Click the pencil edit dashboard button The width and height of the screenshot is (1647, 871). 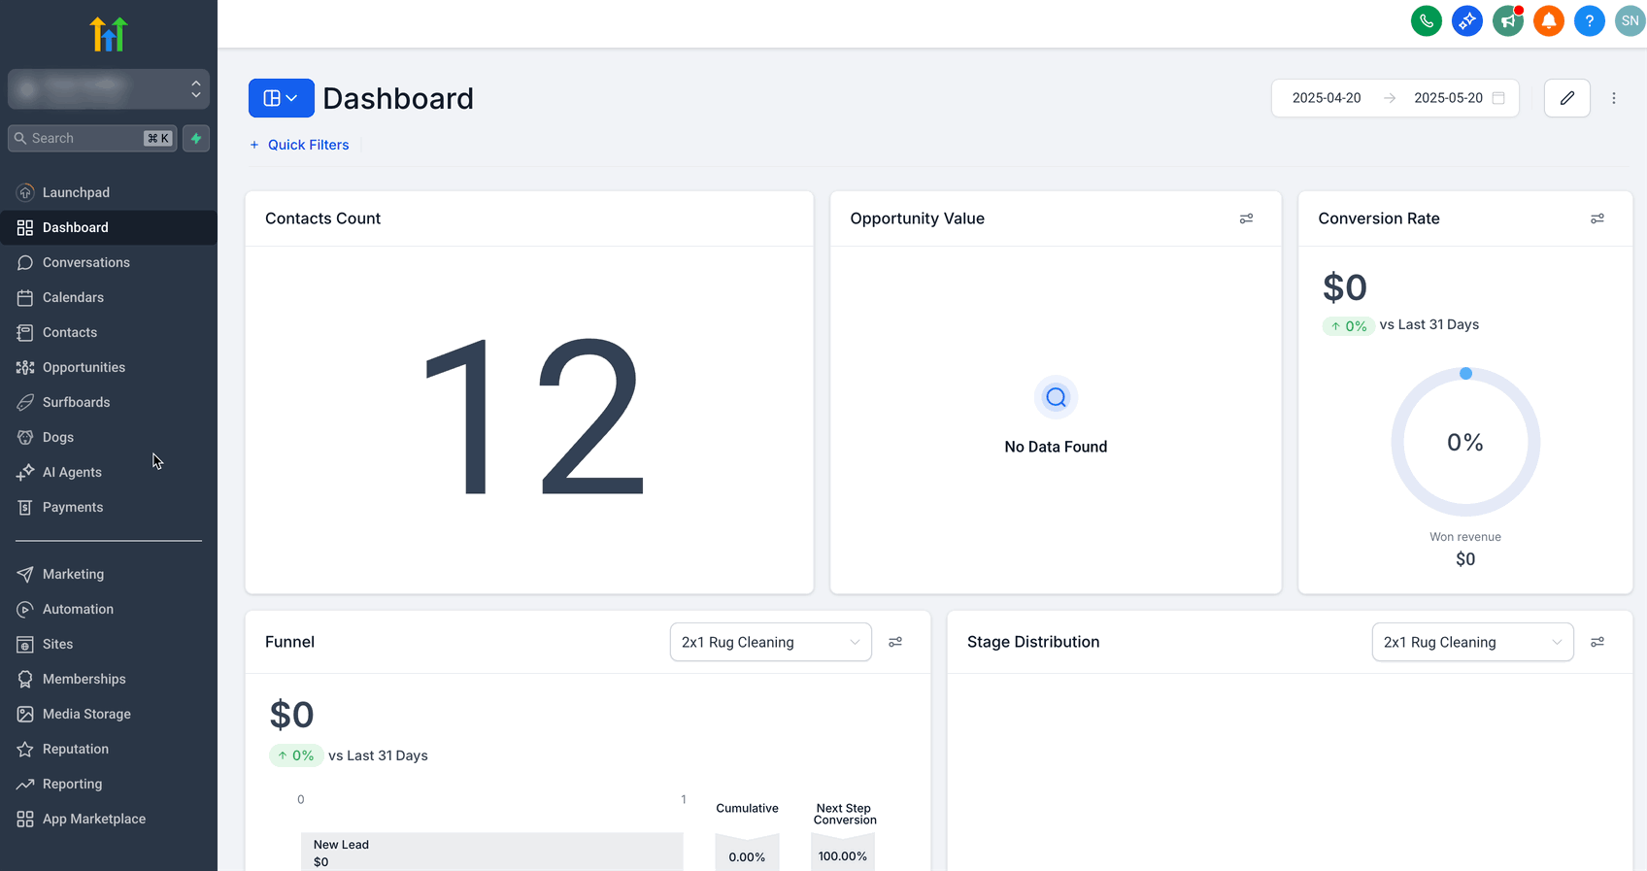pyautogui.click(x=1566, y=98)
